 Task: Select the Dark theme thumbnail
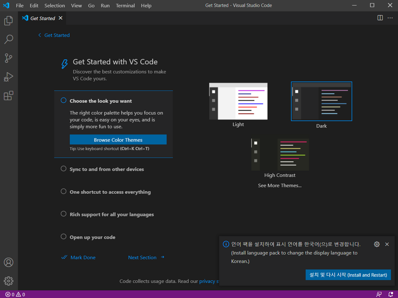click(322, 101)
